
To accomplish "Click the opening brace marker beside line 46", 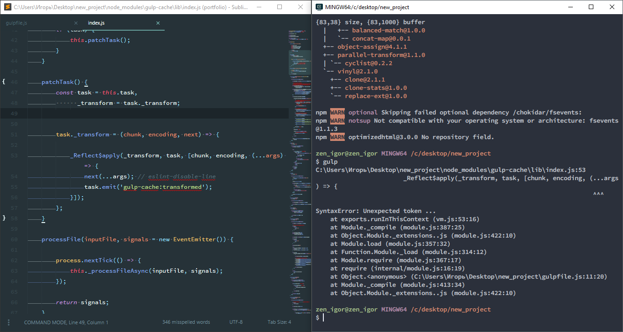I will [4, 82].
